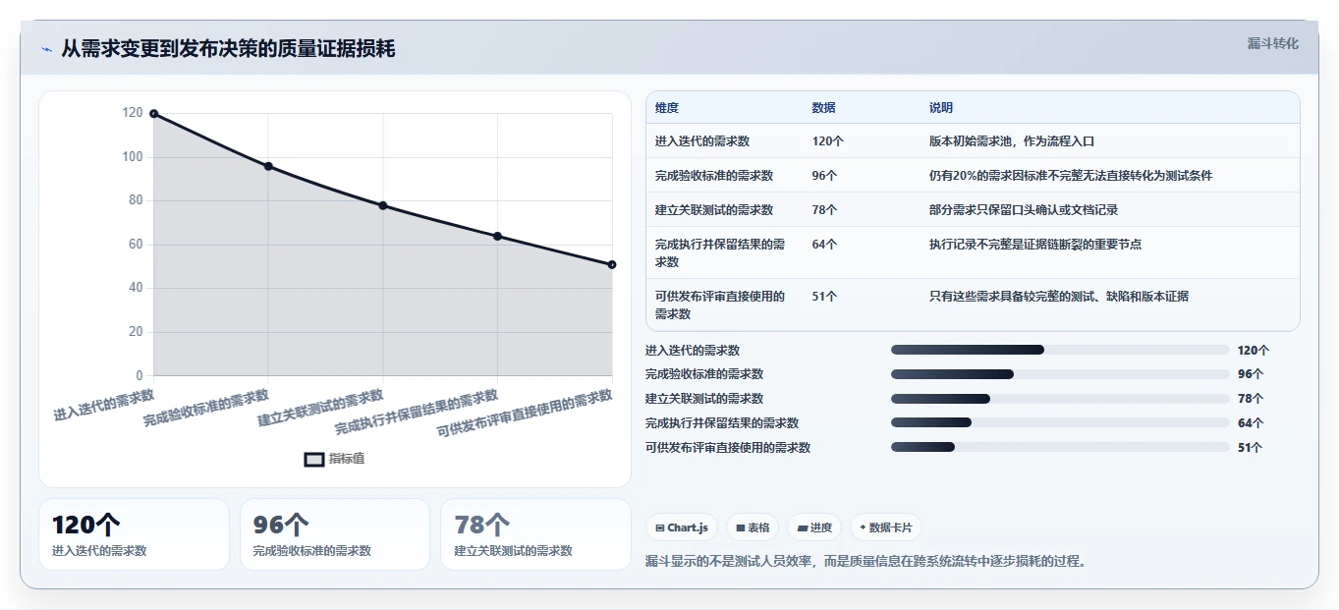The image size is (1339, 610).
Task: Click the 进度 chip
Action: pos(814,527)
